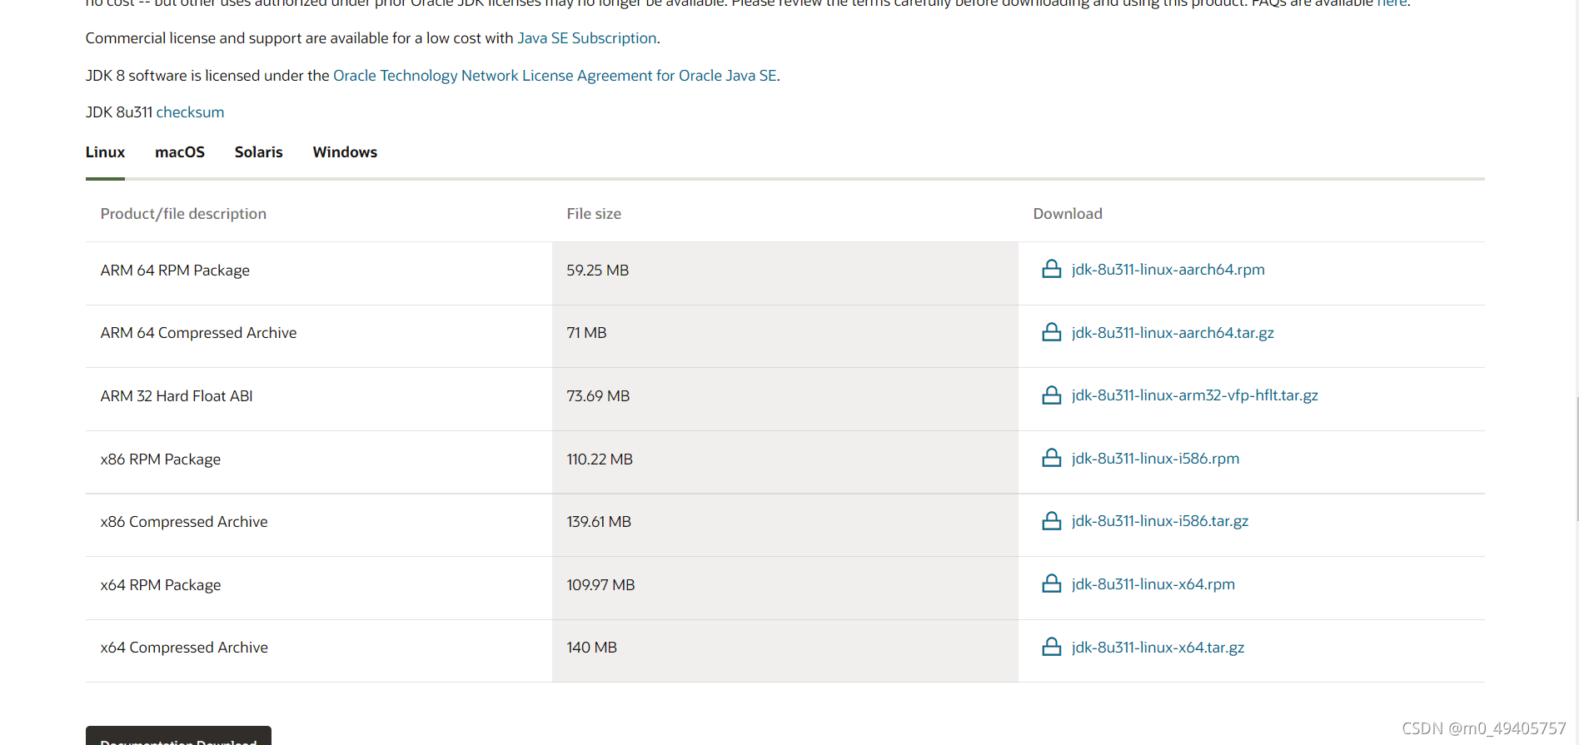This screenshot has width=1579, height=745.
Task: Click lock icon beside arm32-vfp-hflt.tar.gz download
Action: click(1052, 395)
